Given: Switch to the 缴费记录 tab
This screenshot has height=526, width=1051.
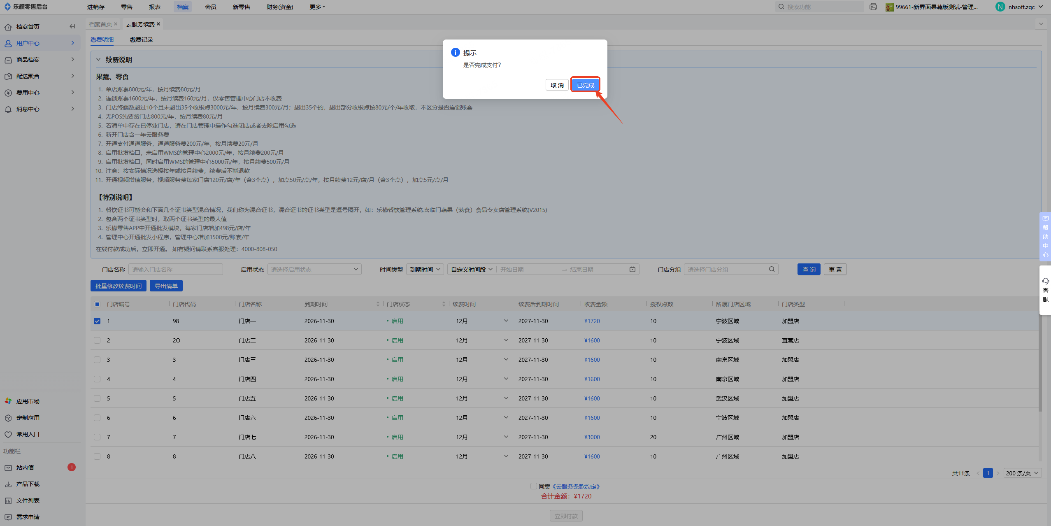Looking at the screenshot, I should click(x=141, y=40).
